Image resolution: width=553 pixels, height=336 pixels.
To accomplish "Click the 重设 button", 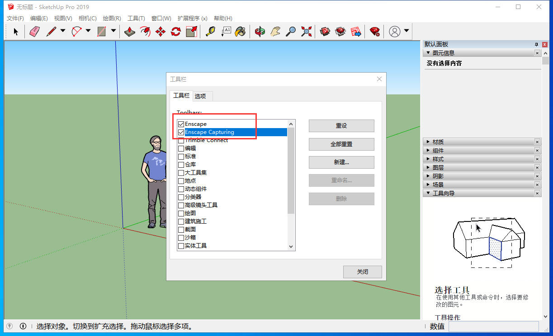I will pyautogui.click(x=341, y=126).
